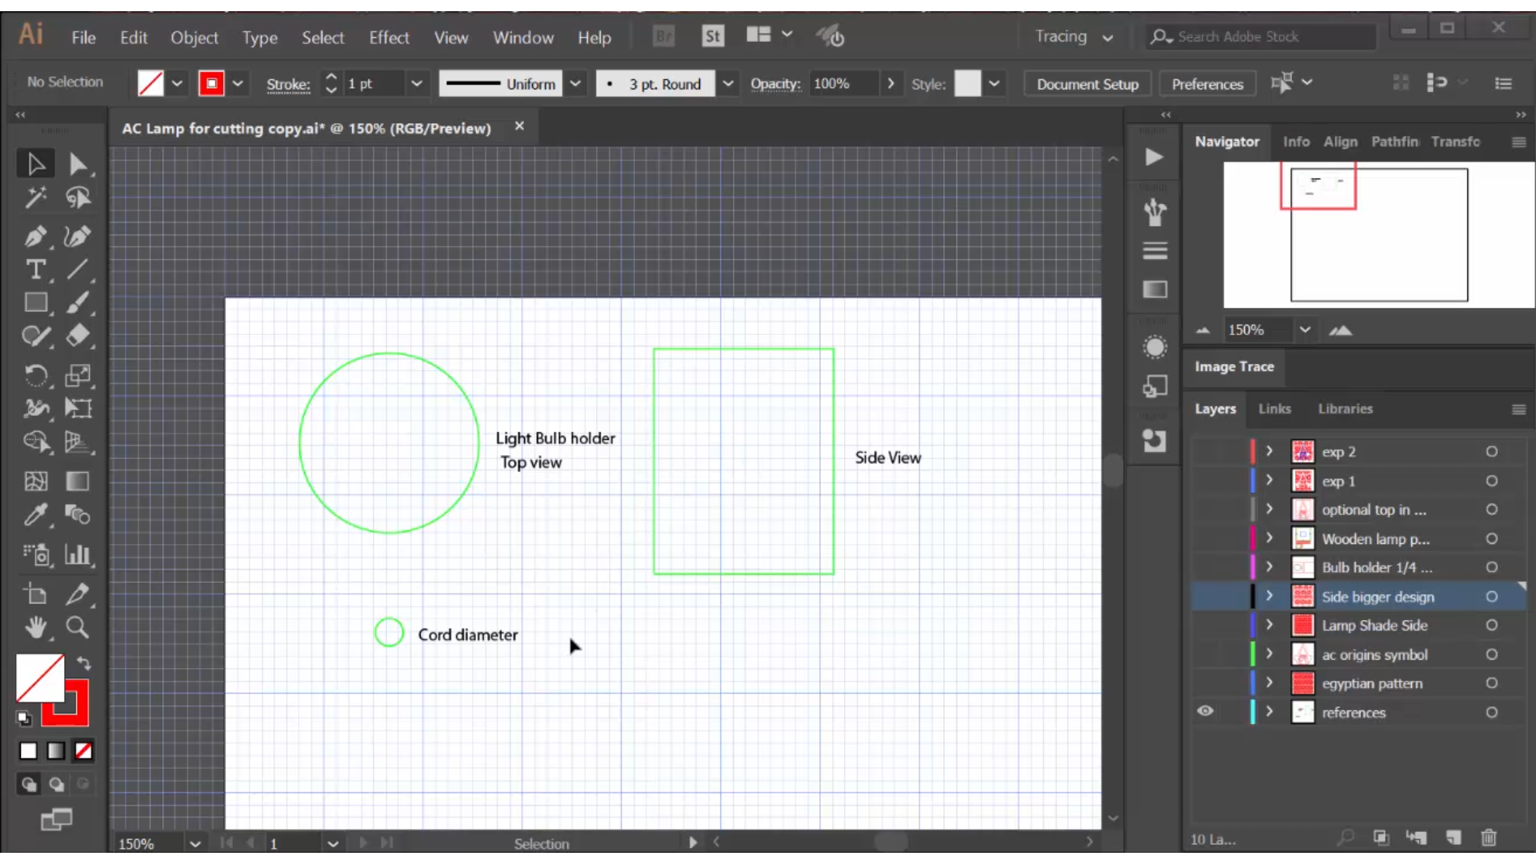
Task: Open the View menu
Action: pyautogui.click(x=451, y=37)
